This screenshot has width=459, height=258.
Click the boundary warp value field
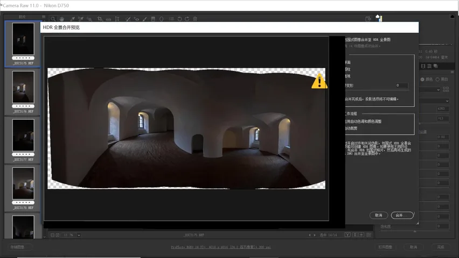point(402,85)
